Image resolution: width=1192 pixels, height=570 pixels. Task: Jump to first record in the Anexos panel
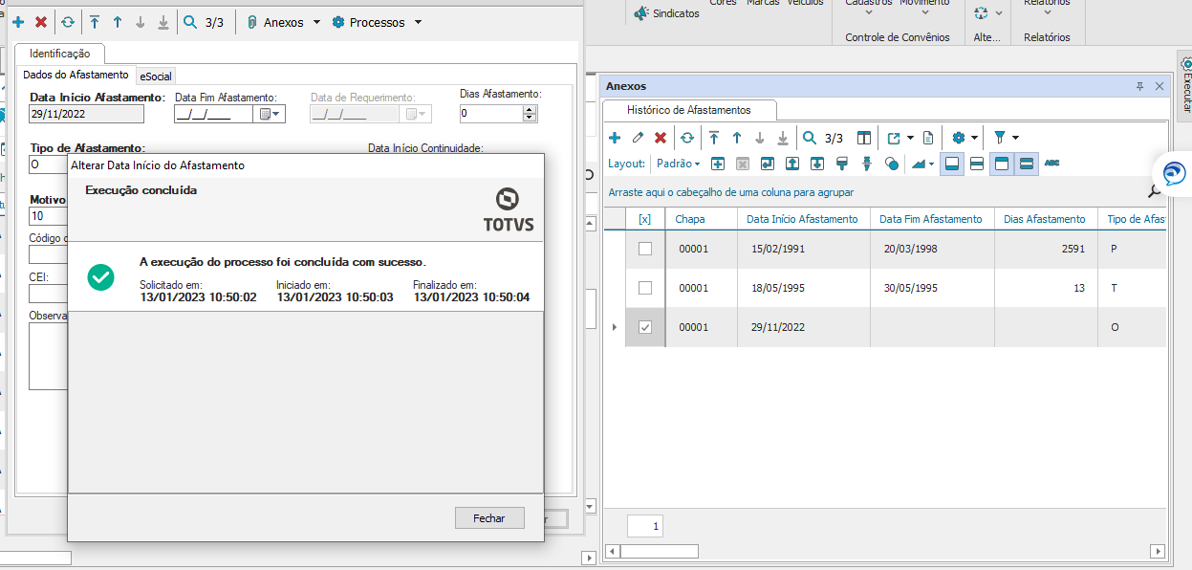(x=713, y=138)
